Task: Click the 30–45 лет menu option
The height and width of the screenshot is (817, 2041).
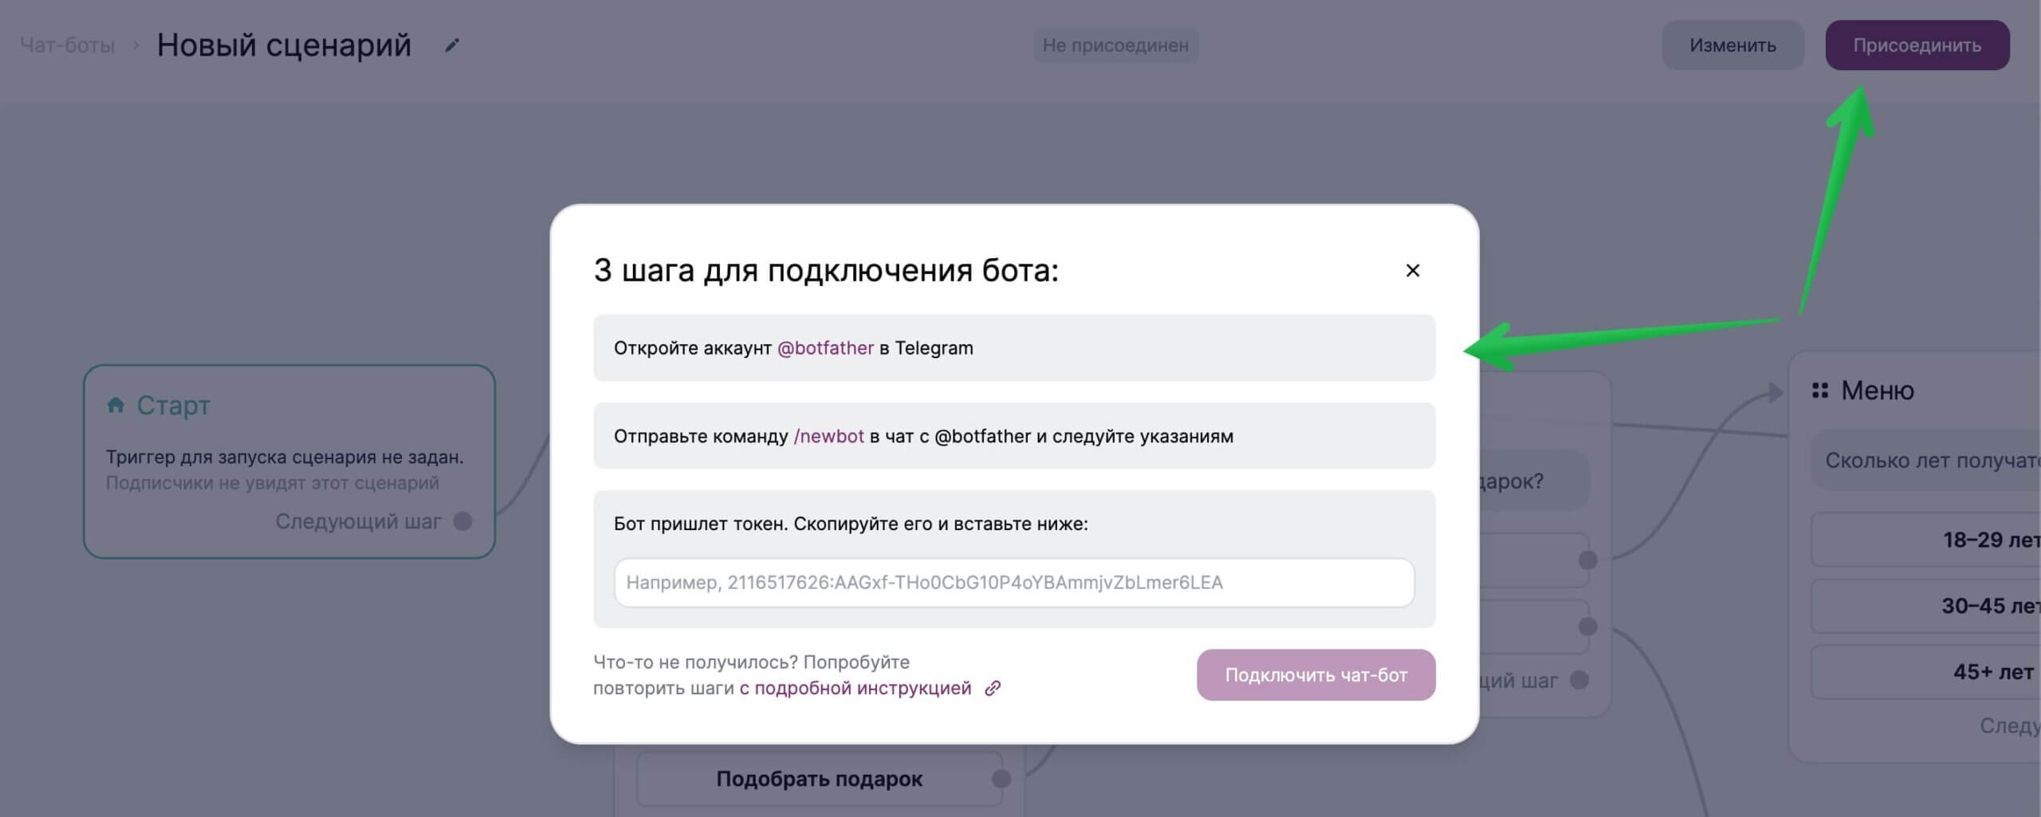Action: (1925, 606)
